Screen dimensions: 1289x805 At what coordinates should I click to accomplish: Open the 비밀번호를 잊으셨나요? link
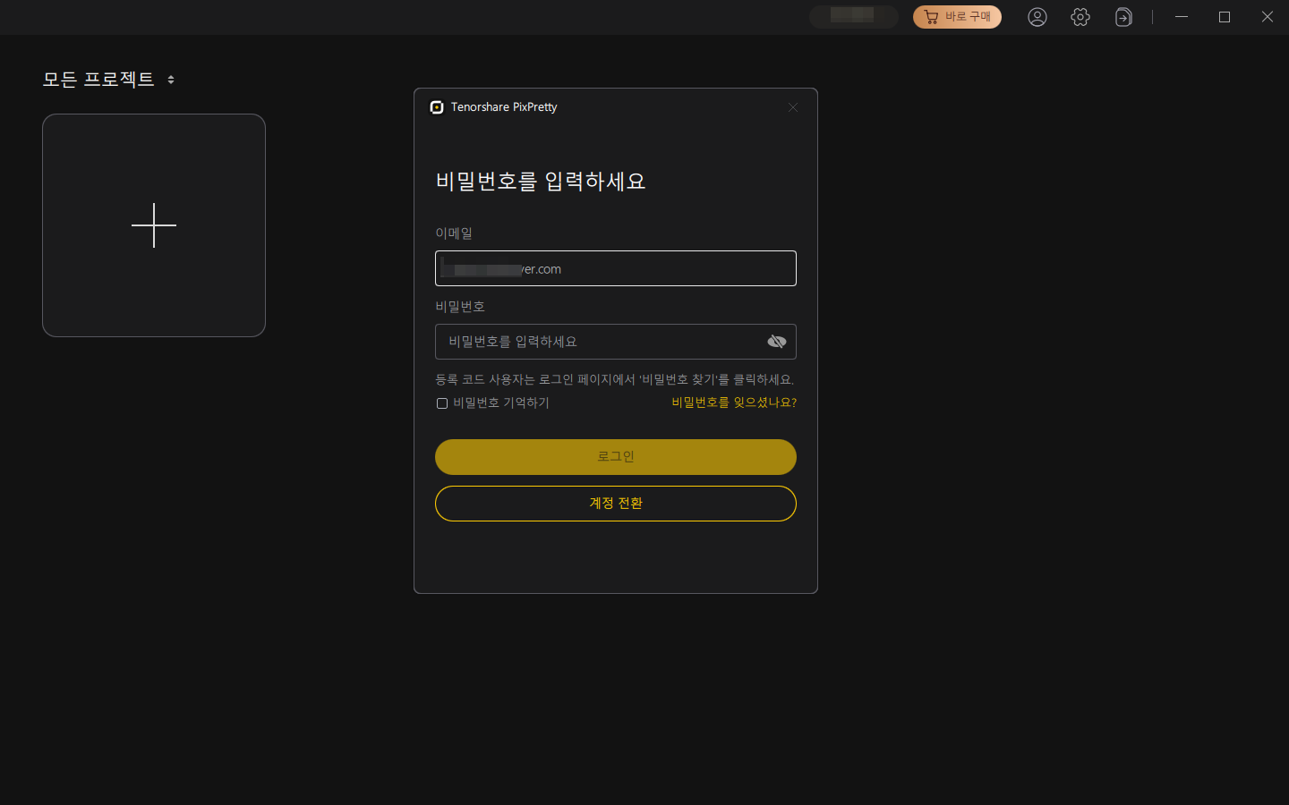click(733, 402)
